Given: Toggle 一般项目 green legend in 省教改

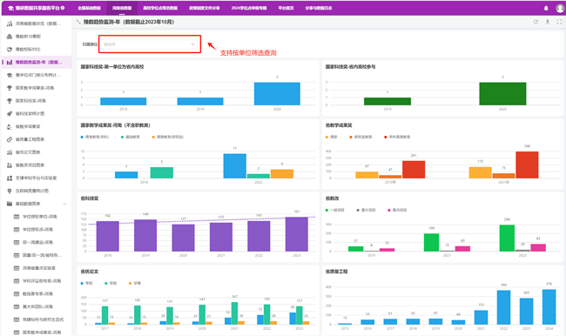Looking at the screenshot, I should click(x=335, y=210).
